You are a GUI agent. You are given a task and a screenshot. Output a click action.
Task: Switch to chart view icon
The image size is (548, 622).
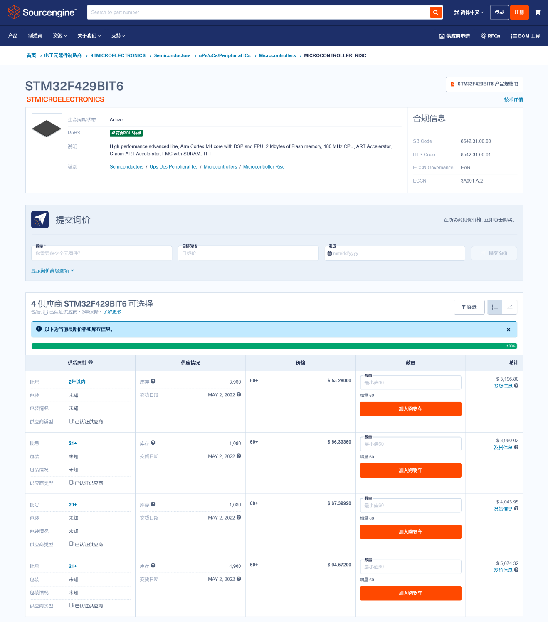pos(509,307)
